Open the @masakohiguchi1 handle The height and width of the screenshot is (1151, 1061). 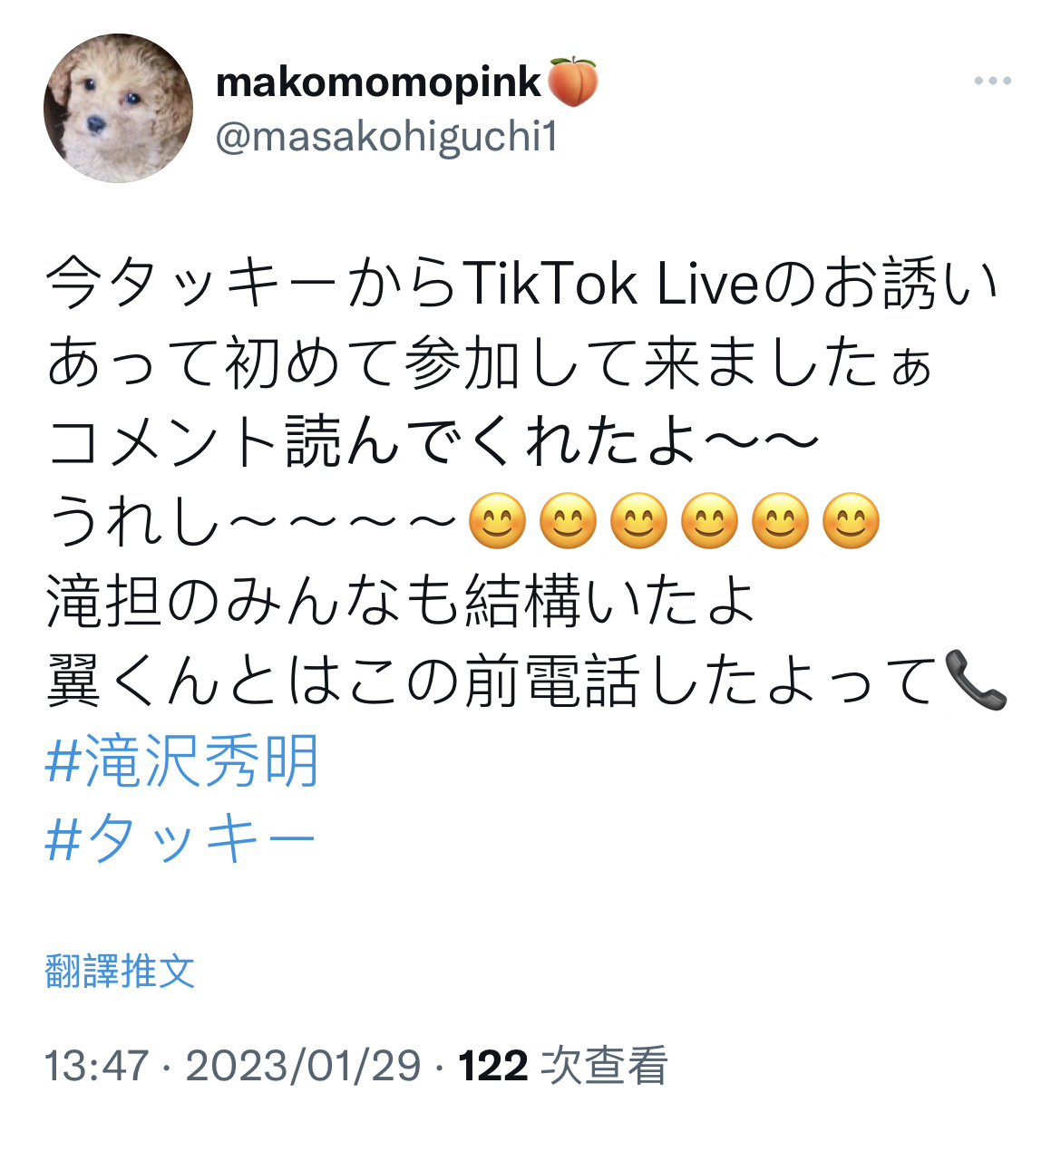386,137
